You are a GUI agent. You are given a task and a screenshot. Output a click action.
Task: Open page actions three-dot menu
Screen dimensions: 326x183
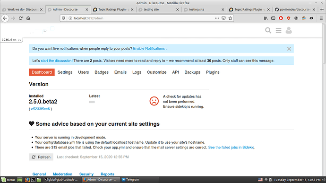pos(217,18)
